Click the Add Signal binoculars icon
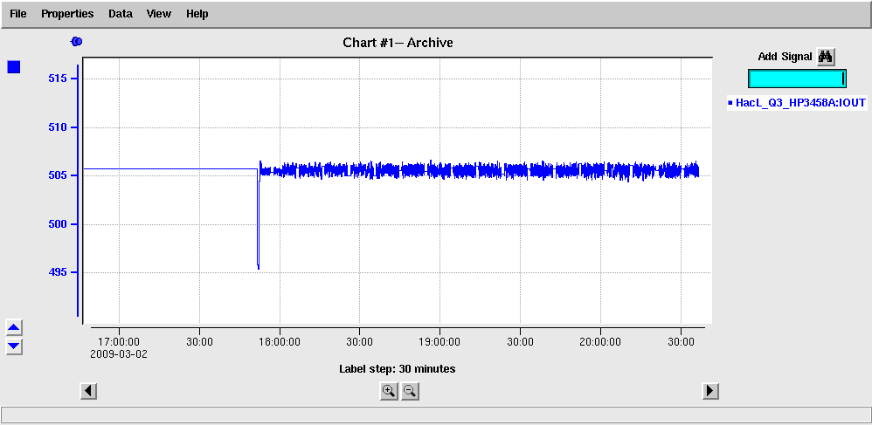The image size is (872, 425). pyautogui.click(x=826, y=57)
